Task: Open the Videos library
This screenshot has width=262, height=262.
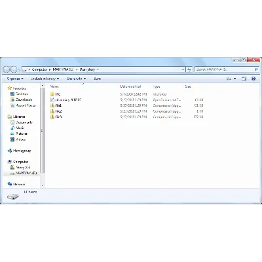Action: [x=18, y=140]
